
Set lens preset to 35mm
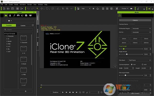pos(135,39)
